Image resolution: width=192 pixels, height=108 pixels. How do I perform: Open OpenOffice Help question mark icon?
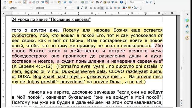[121, 2]
